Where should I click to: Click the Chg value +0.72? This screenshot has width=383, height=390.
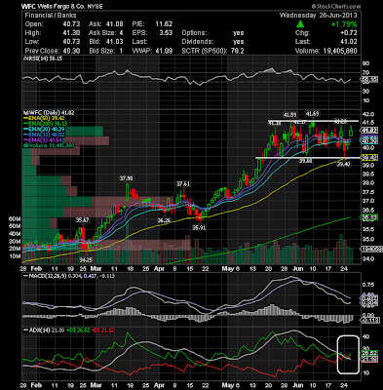348,33
